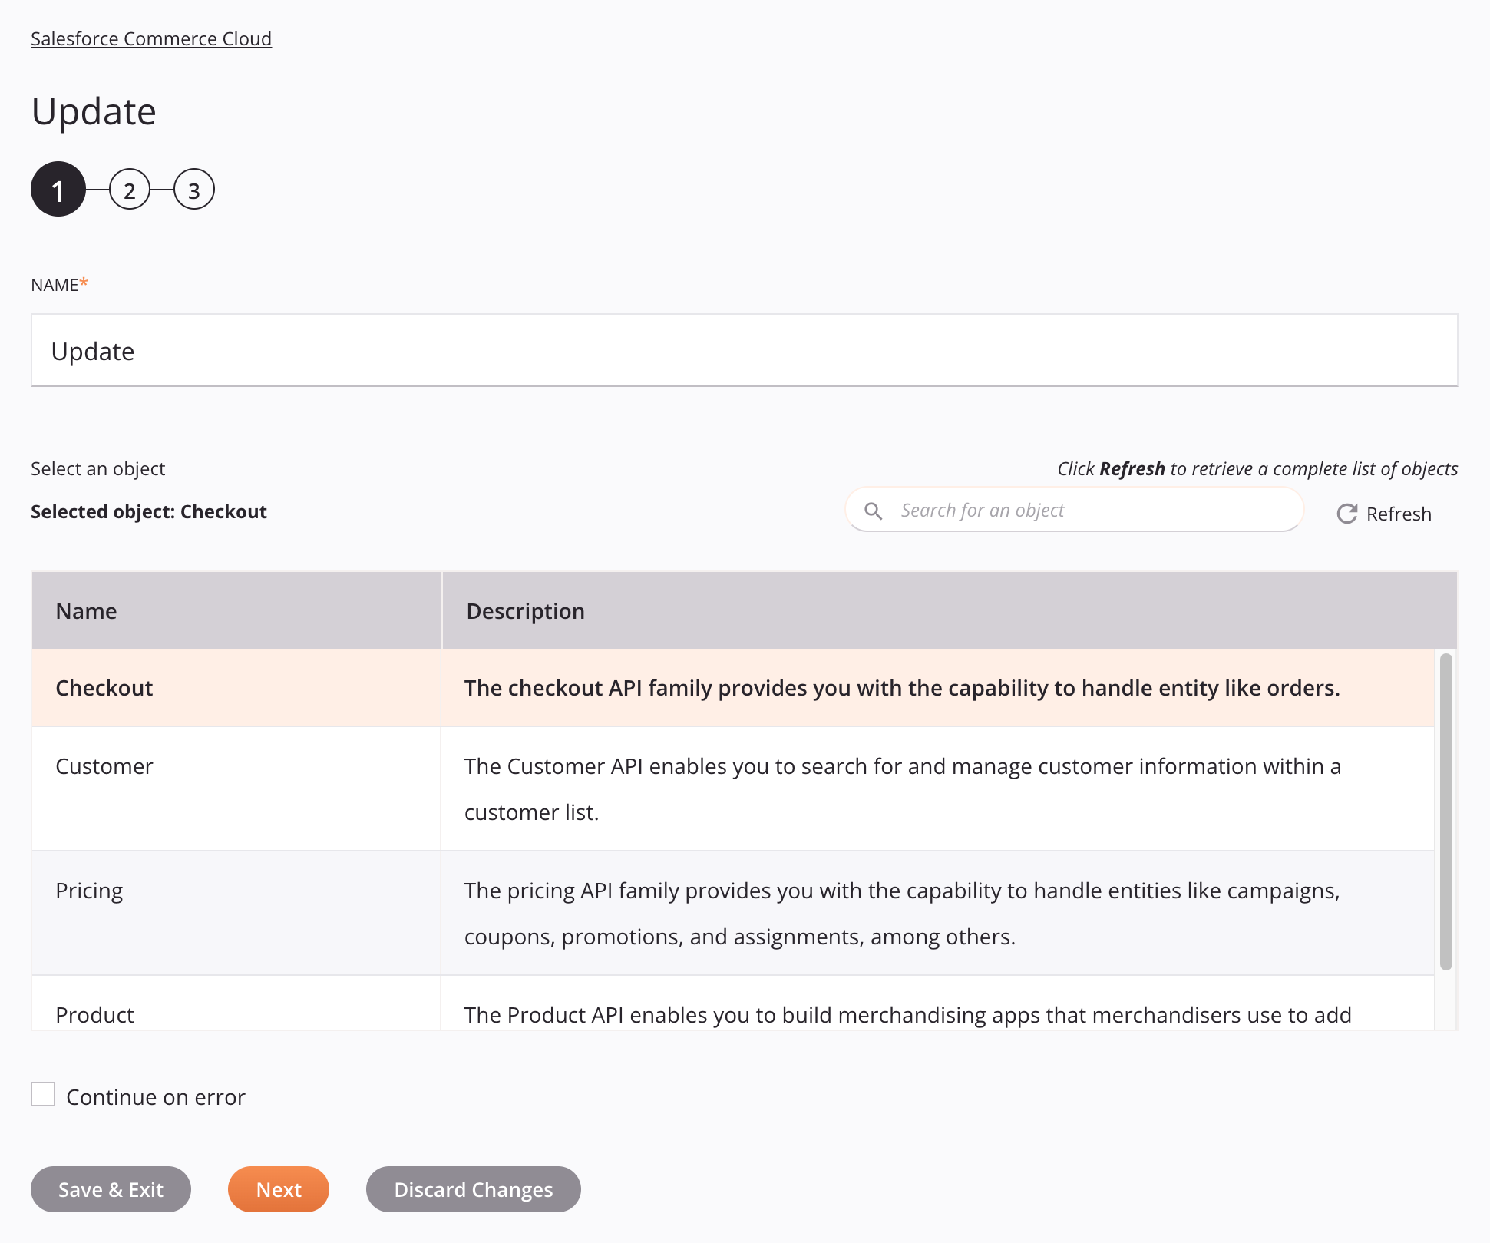
Task: Click the Next button to proceed
Action: (279, 1188)
